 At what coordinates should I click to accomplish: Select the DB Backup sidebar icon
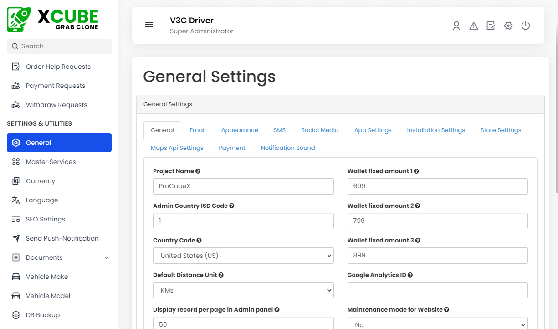(15, 315)
